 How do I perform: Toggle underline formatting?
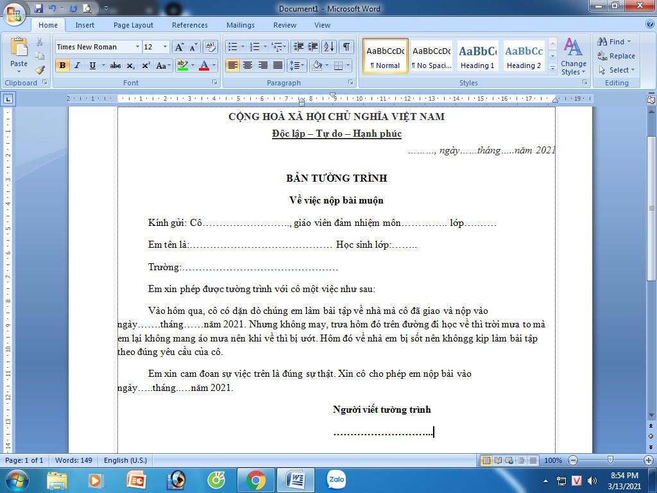[x=92, y=65]
